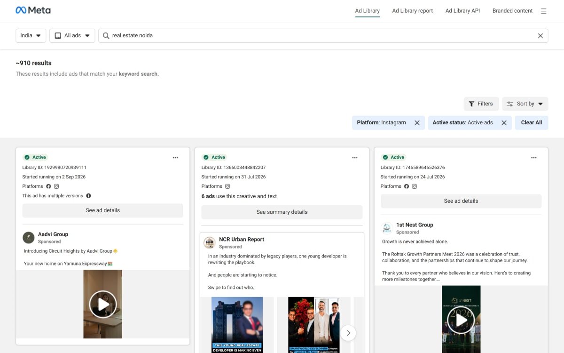Open more options on Aadvi Group ad

pos(175,158)
